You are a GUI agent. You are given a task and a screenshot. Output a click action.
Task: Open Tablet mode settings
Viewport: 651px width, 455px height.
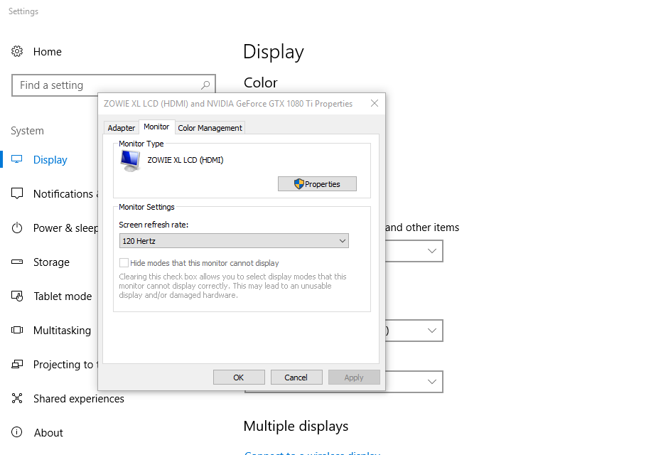point(63,296)
